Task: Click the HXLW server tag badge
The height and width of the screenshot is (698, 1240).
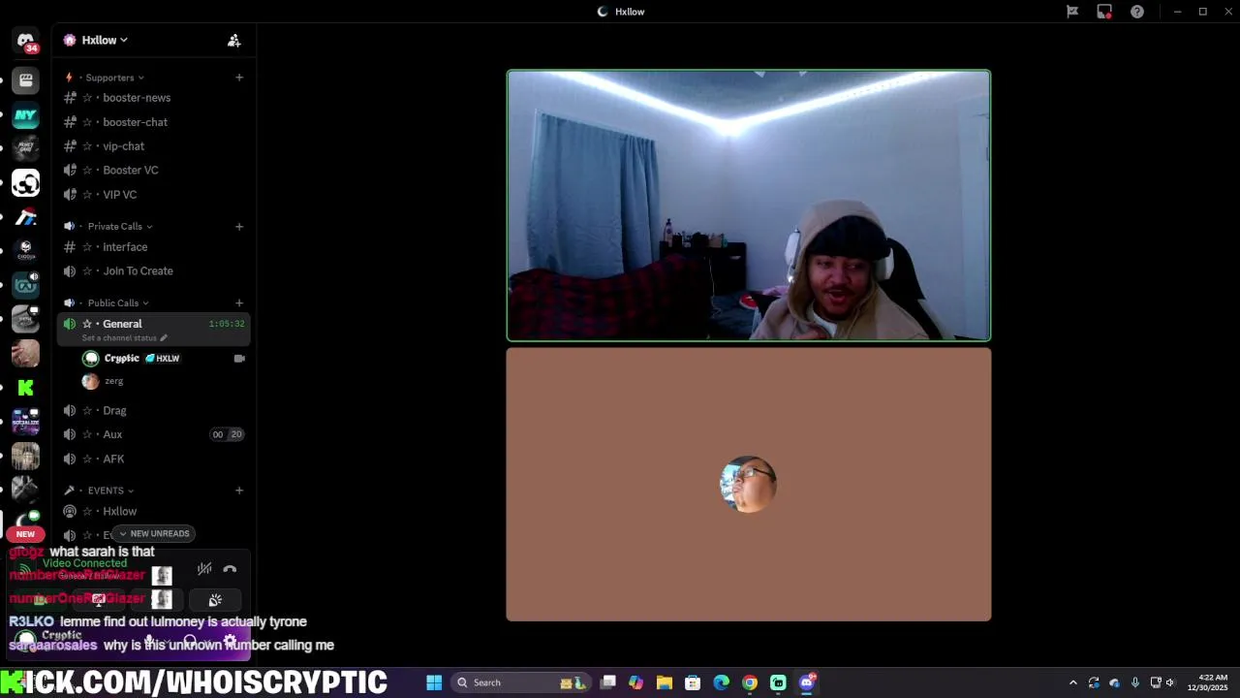Action: coord(163,359)
